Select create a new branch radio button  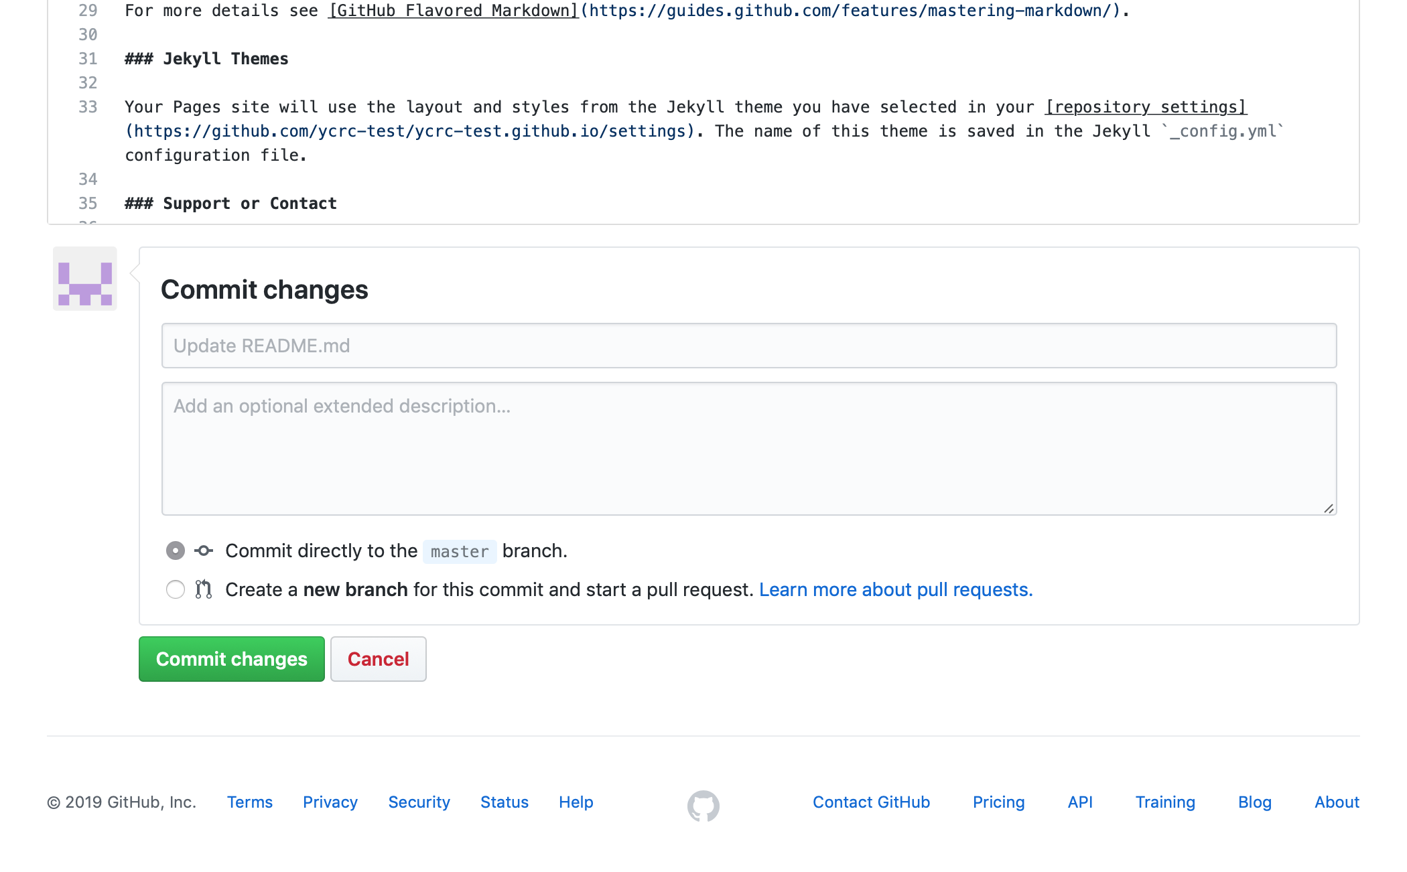[x=176, y=589]
